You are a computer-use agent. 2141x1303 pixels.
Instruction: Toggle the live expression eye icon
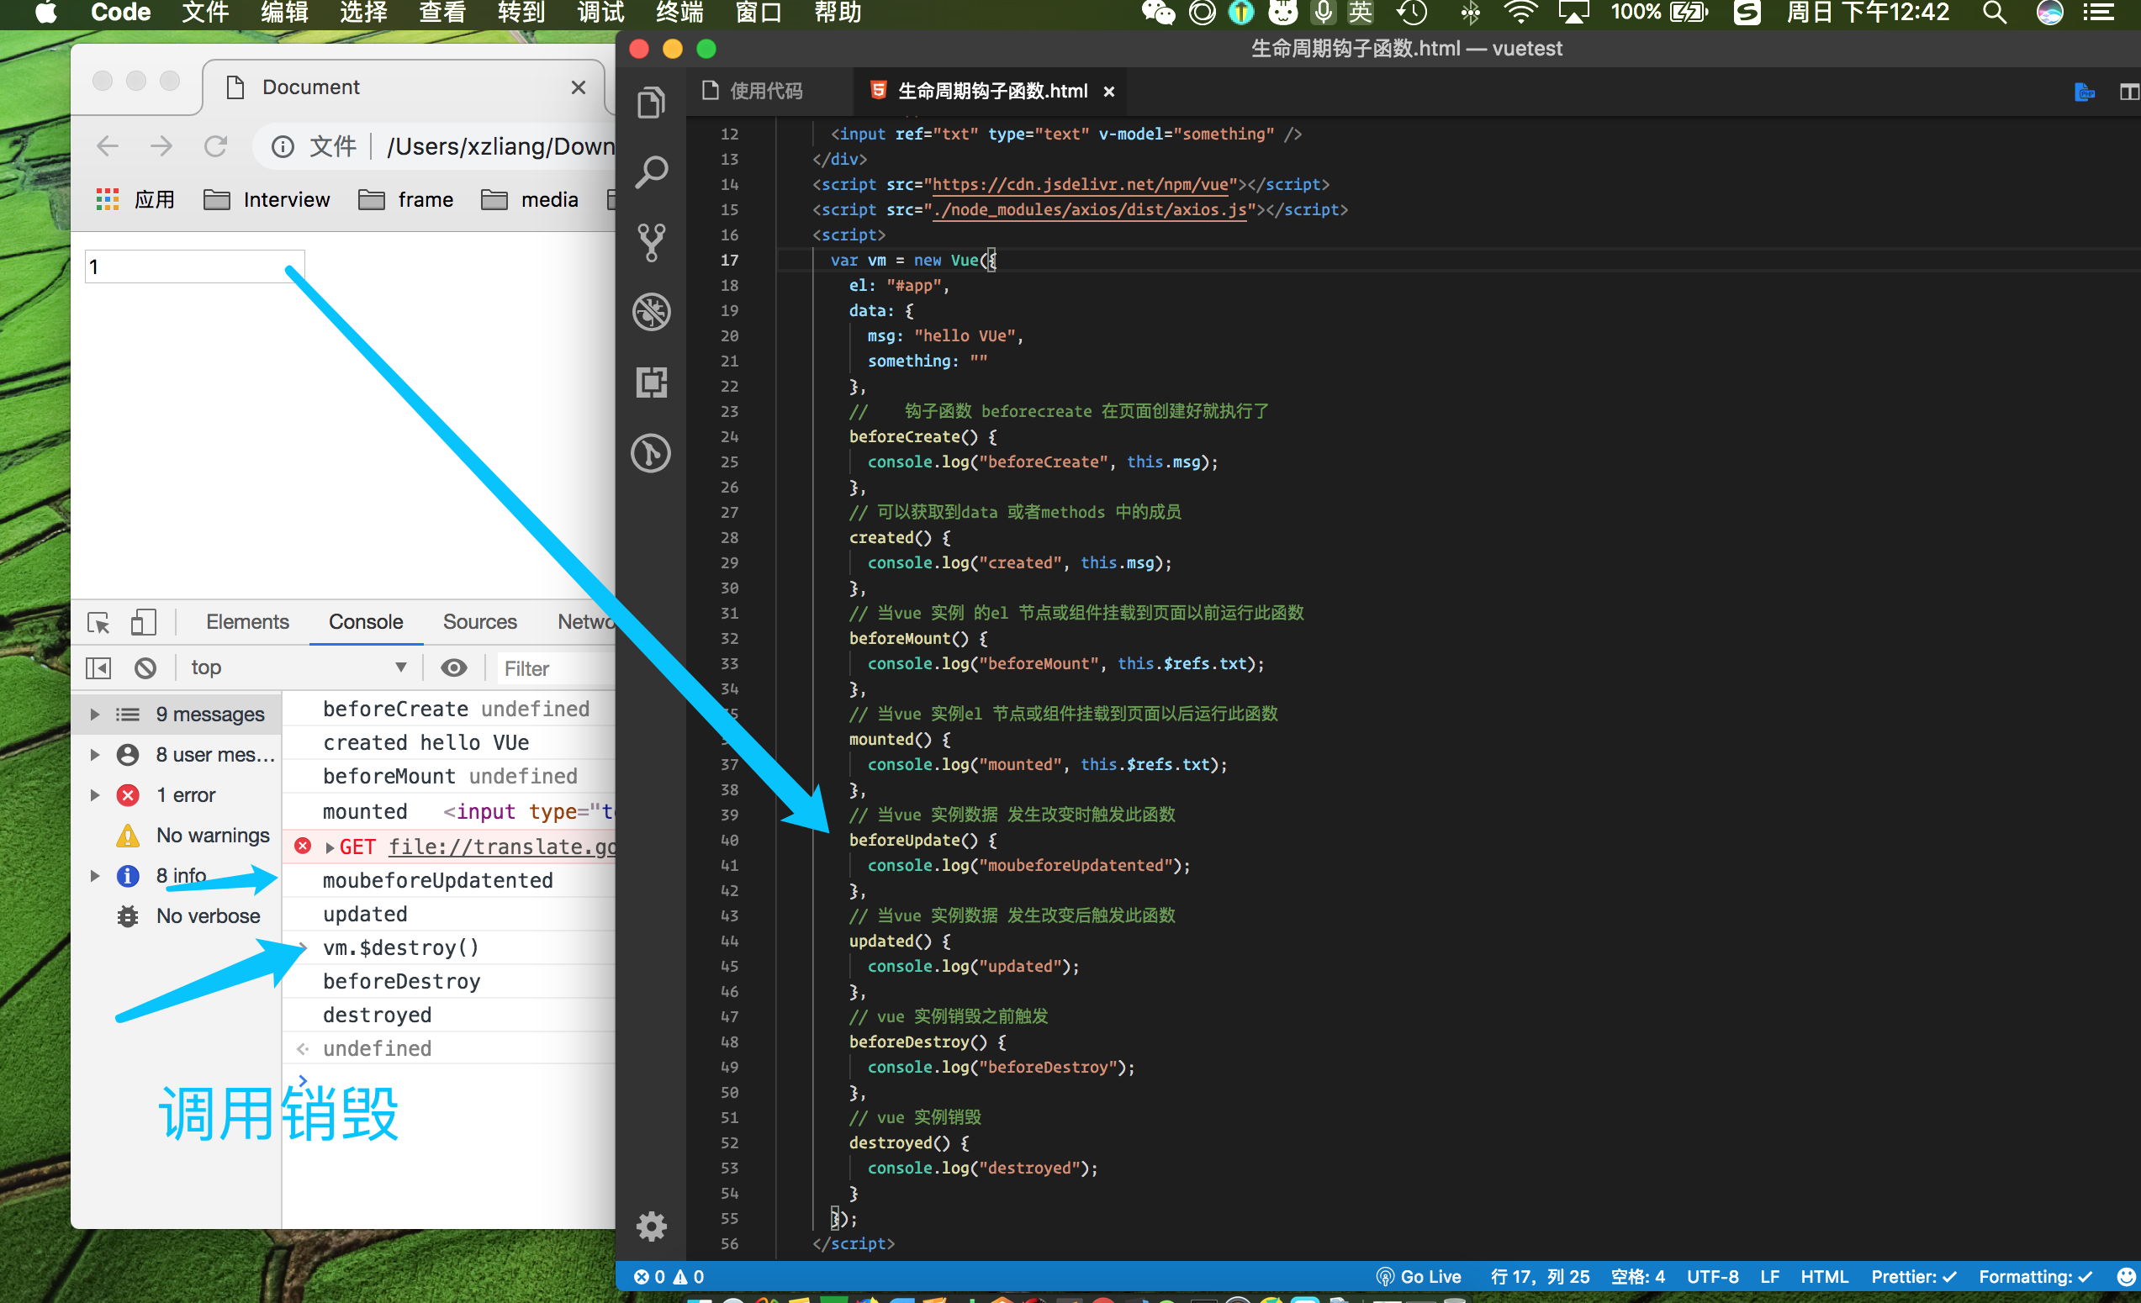point(453,667)
